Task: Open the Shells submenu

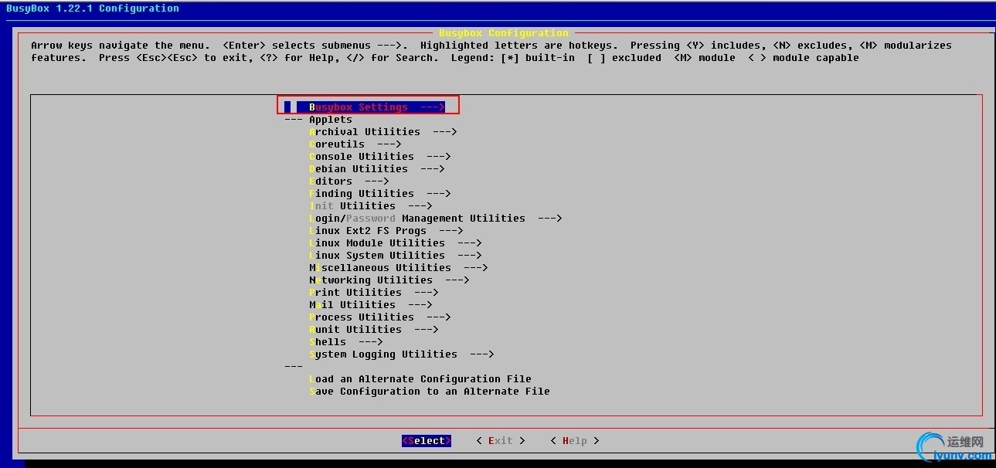Action: coord(346,342)
